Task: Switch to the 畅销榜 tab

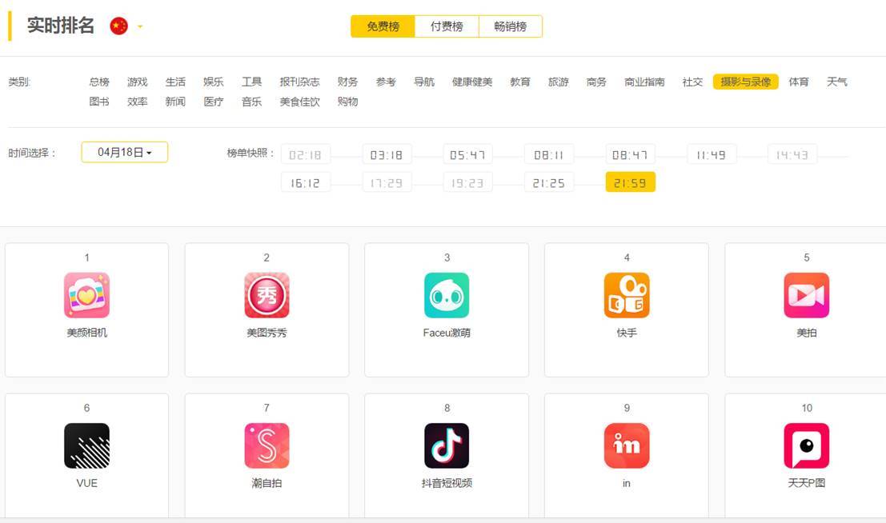Action: [510, 26]
